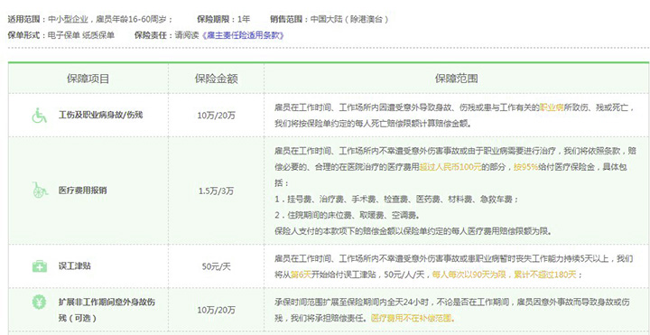
Task: Select the 扩展非工作期间意外身故伤残（可选） title
Action: [107, 310]
